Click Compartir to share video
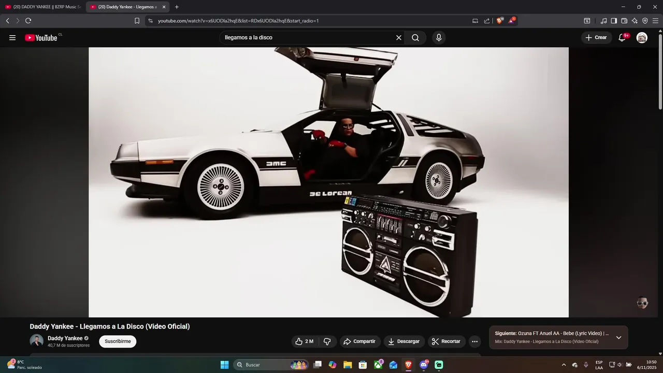This screenshot has height=373, width=663. 359,341
